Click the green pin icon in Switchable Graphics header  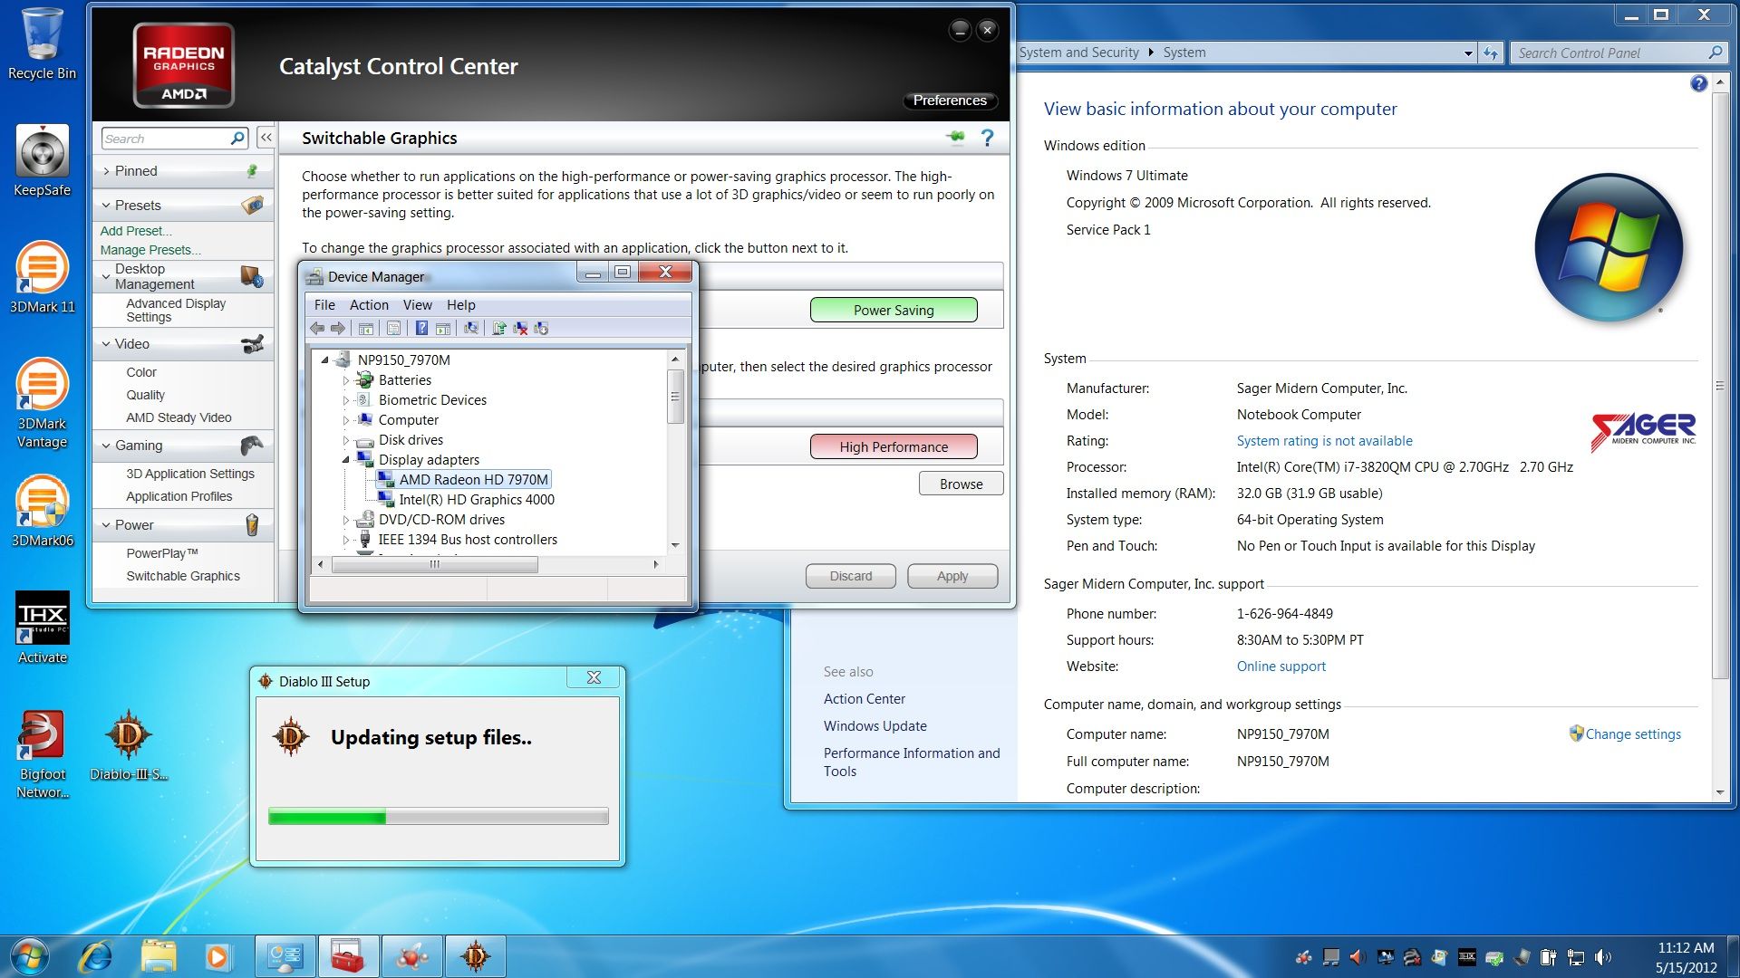pyautogui.click(x=955, y=138)
